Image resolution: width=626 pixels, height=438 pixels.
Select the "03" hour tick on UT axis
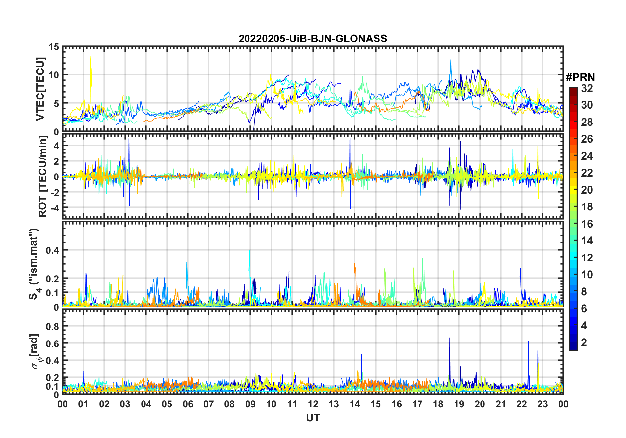(125, 404)
